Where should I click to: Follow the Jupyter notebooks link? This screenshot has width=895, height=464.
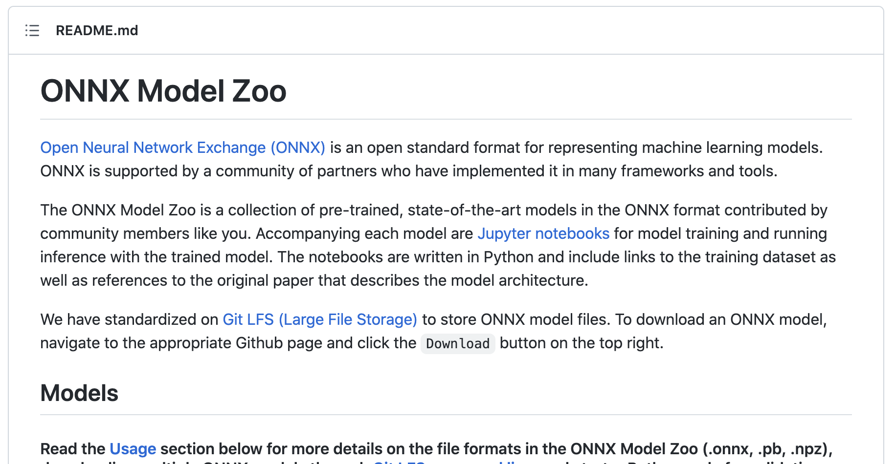543,233
